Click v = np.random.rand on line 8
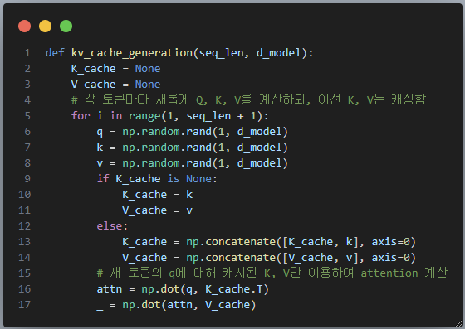Viewport: 465px width, 329px height. (154, 163)
